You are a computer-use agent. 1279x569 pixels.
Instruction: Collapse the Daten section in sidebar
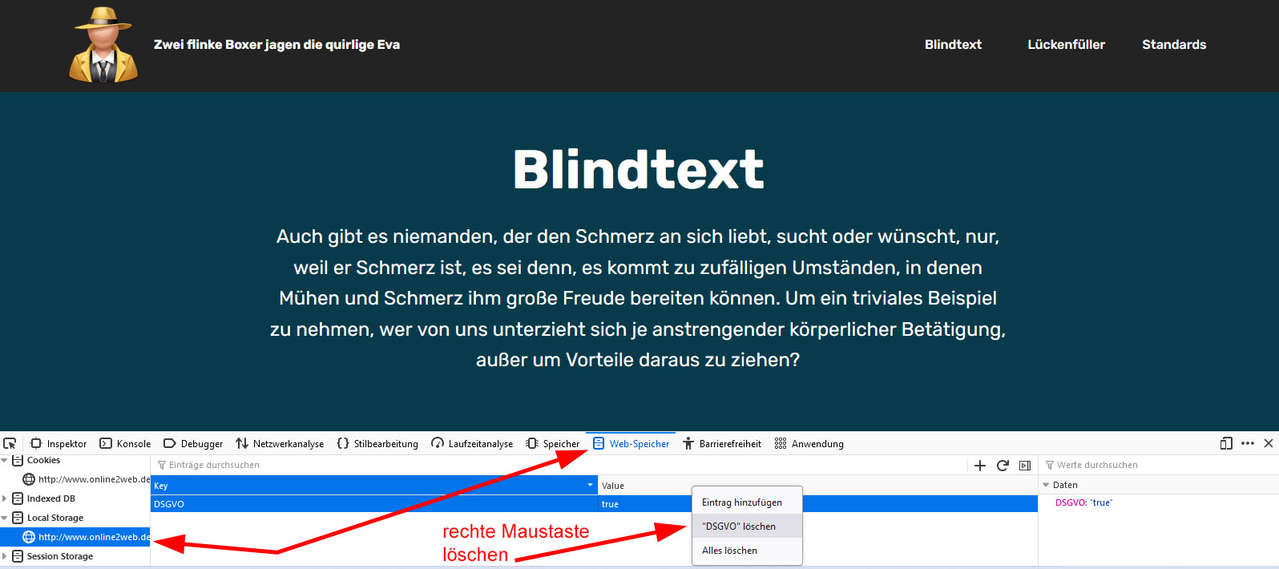tap(1046, 485)
